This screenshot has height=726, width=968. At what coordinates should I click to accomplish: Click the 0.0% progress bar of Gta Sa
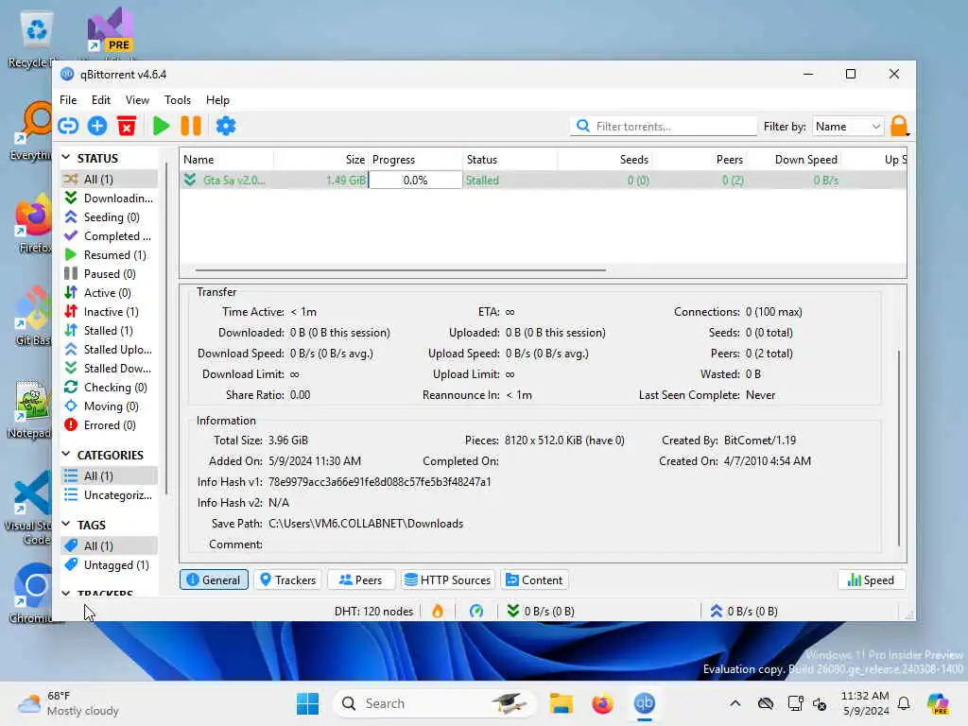tap(415, 180)
